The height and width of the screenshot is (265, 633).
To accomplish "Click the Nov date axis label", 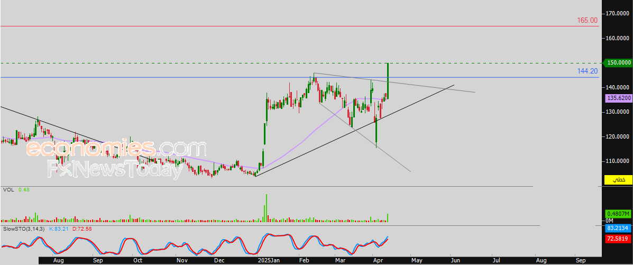I will pos(183,261).
